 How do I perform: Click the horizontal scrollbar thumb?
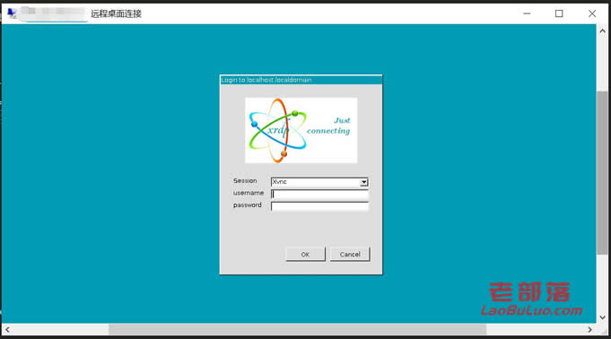[x=297, y=330]
